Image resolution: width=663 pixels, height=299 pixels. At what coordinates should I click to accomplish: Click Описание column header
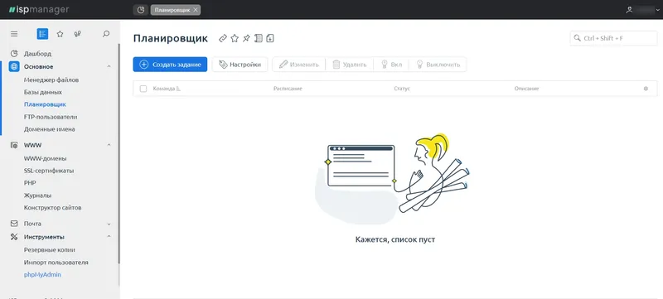click(526, 89)
